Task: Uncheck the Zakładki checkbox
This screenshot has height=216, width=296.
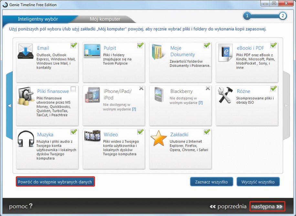Action: (x=207, y=132)
